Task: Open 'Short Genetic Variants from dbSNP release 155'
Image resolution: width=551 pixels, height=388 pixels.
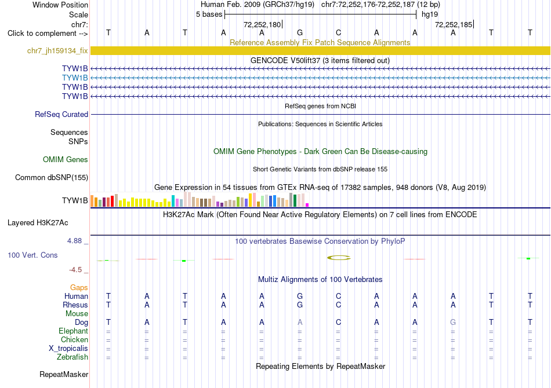Action: tap(320, 169)
